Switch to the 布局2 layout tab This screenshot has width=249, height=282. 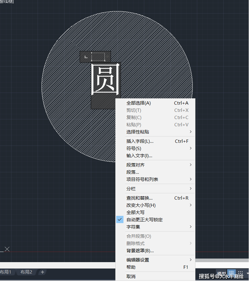pyautogui.click(x=26, y=272)
